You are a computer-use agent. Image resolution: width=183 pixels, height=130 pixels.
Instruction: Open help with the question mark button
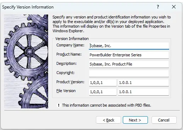click(x=158, y=7)
